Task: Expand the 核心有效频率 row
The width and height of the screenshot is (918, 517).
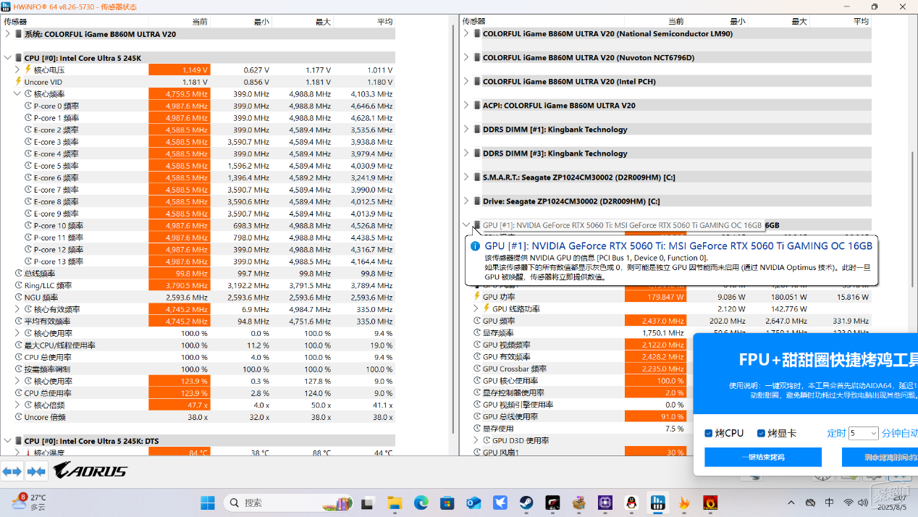Action: tap(18, 309)
